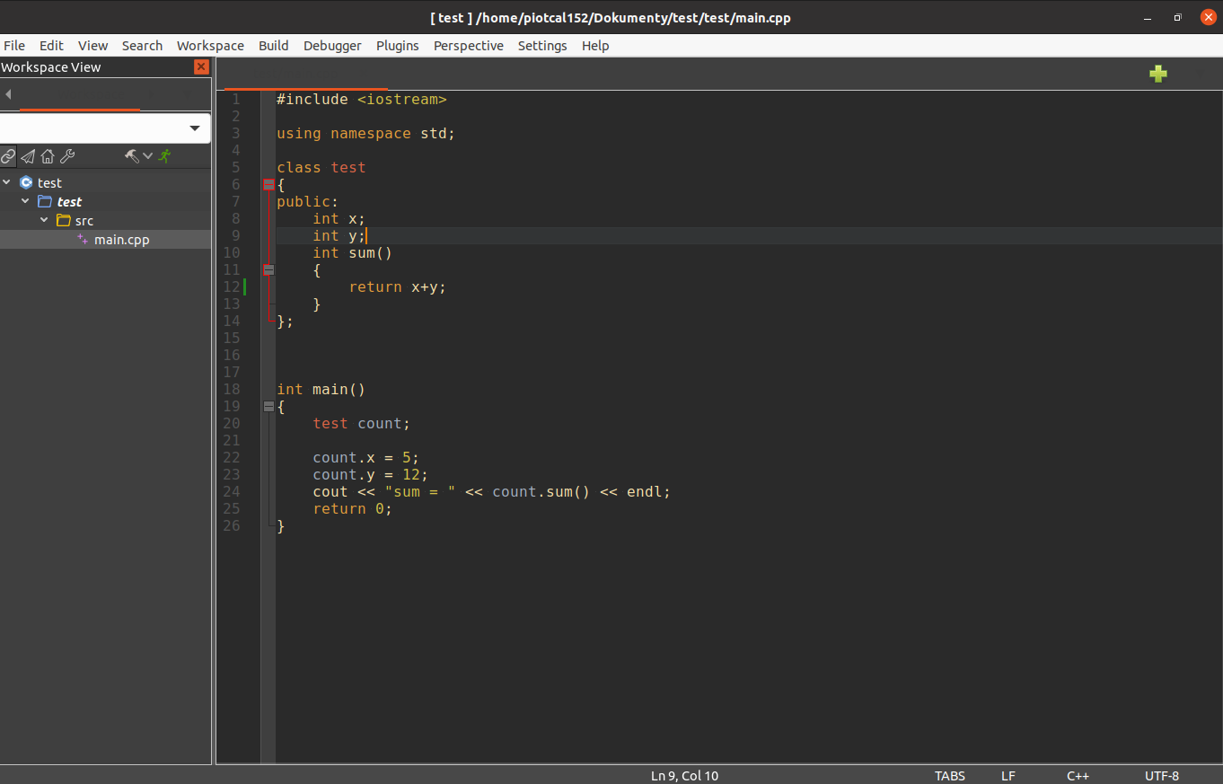
Task: Collapse the bold test project node
Action: pos(25,201)
